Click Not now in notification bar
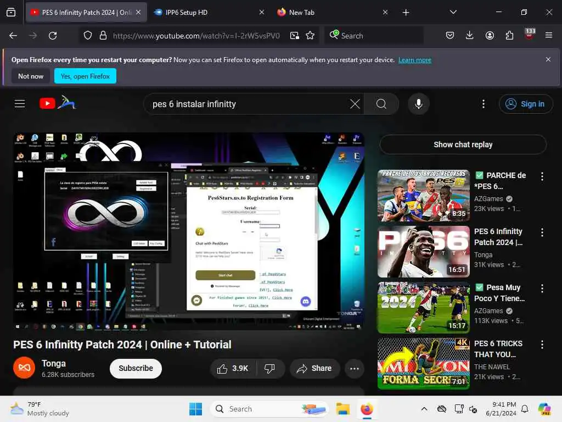This screenshot has width=562, height=422. 31,76
